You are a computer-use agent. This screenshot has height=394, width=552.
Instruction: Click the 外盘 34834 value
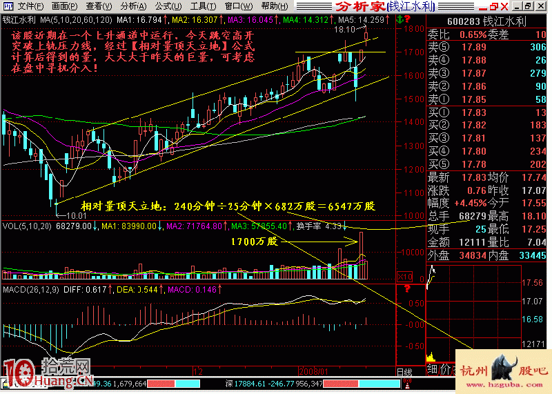[x=473, y=255]
